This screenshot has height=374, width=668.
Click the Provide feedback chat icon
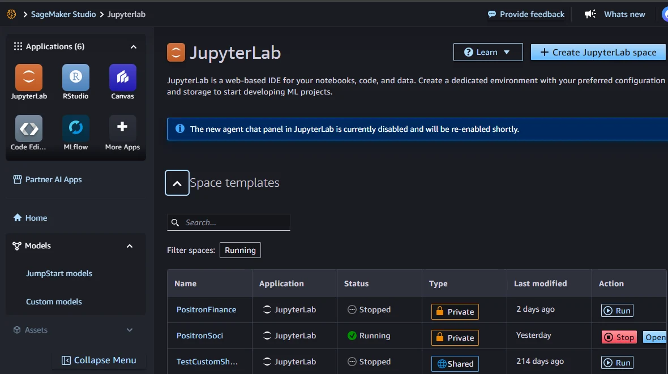coord(491,14)
